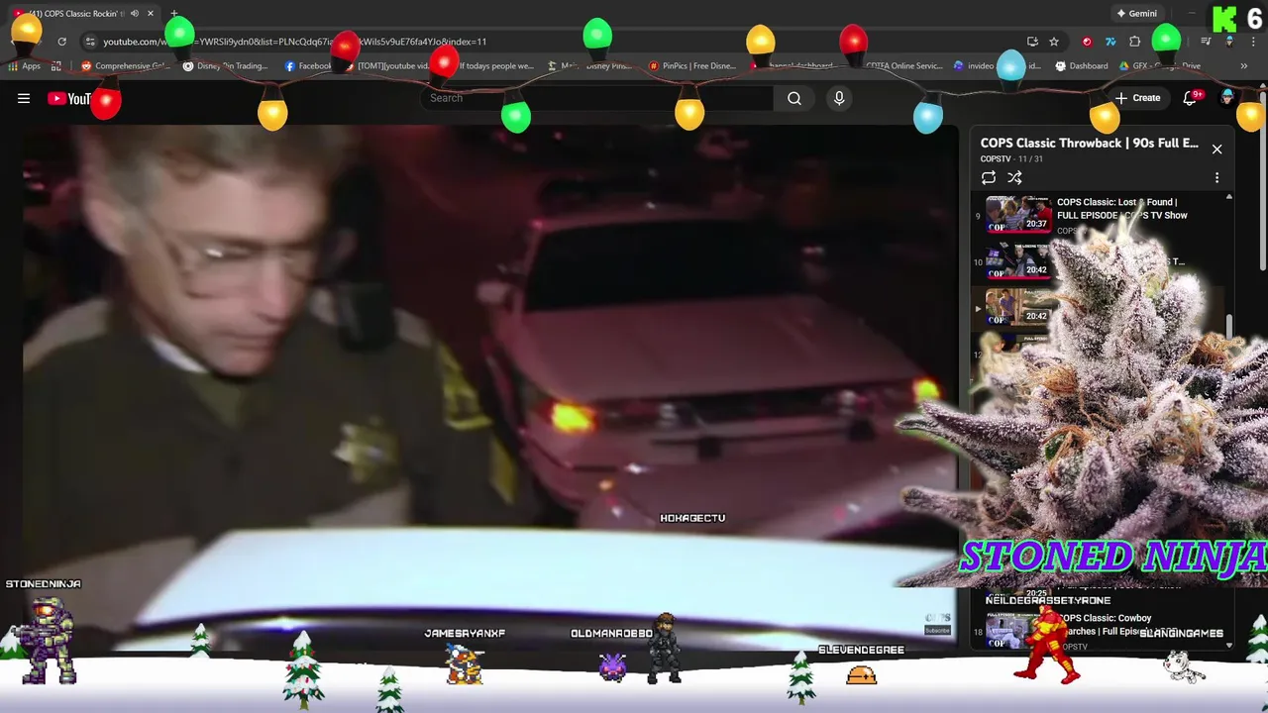Click the YouTube search magnifier button
This screenshot has width=1268, height=713.
(x=794, y=98)
